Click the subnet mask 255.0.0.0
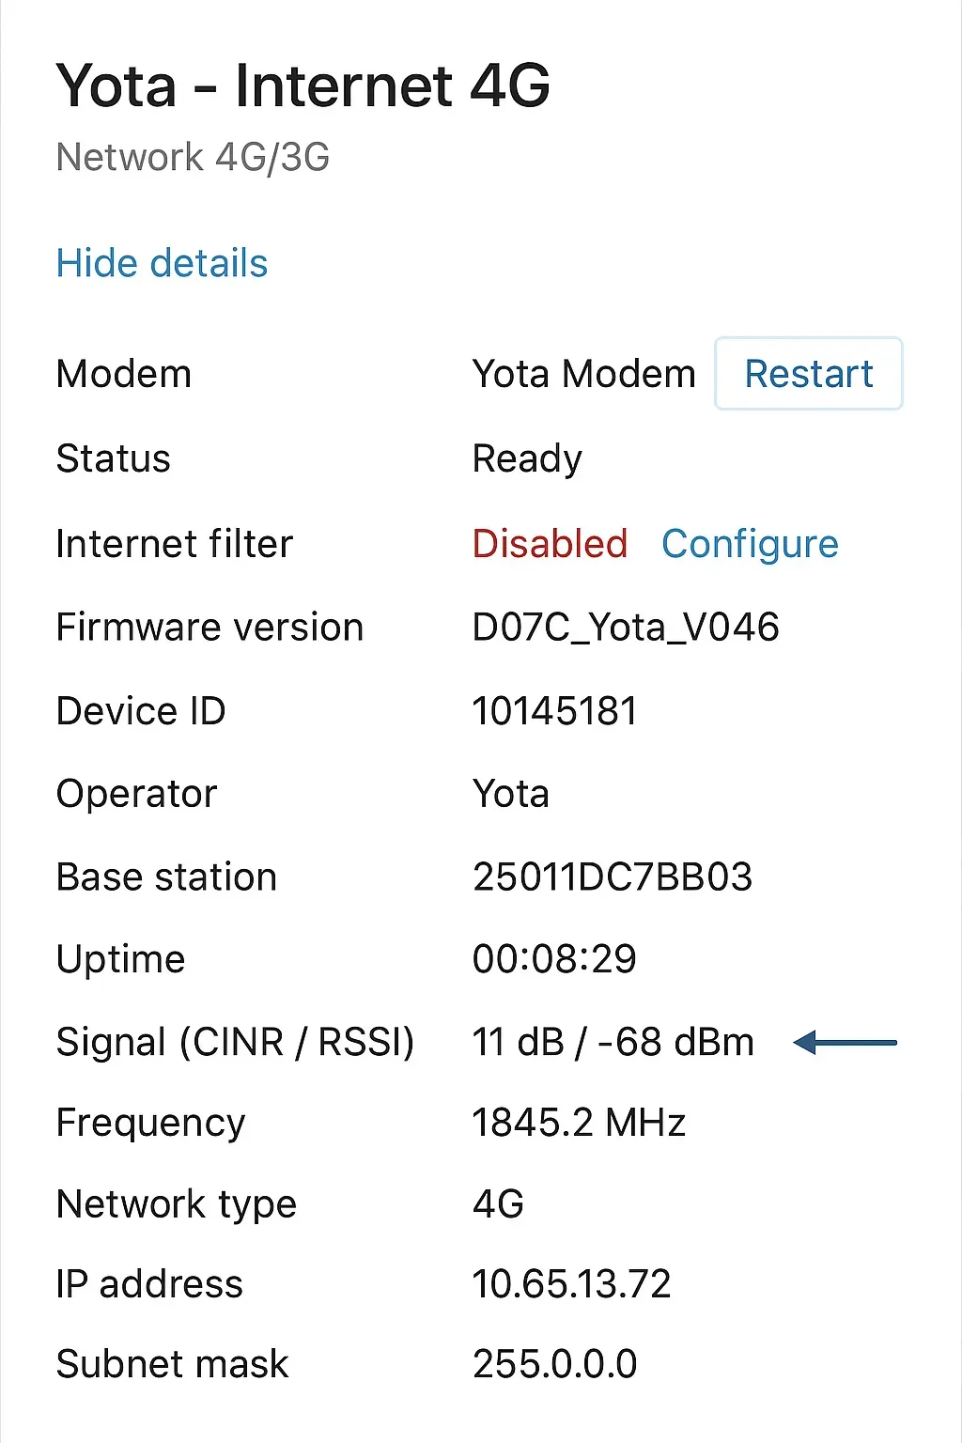The image size is (962, 1443). 554,1364
